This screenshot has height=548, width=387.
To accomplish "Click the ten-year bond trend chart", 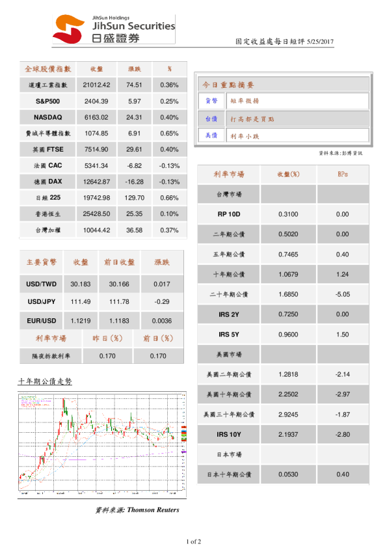I will click(102, 445).
